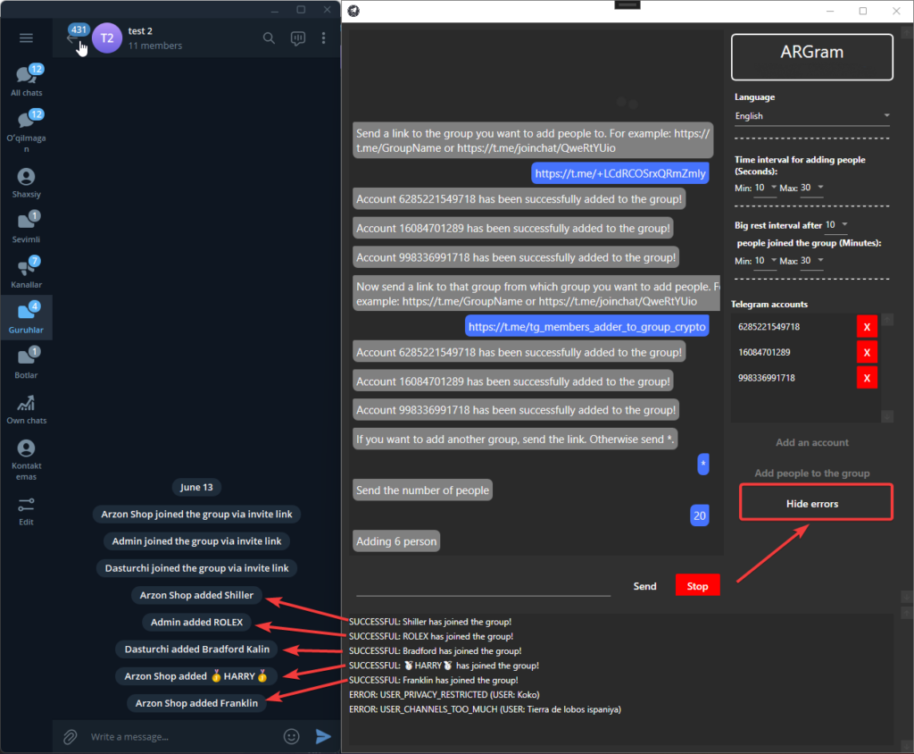This screenshot has height=754, width=914.
Task: Select the Kanallar folder tab
Action: (26, 272)
